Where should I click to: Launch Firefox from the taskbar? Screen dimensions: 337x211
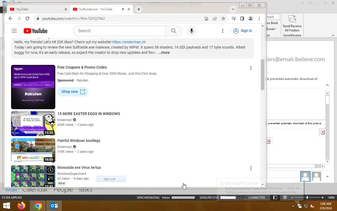pyautogui.click(x=21, y=206)
